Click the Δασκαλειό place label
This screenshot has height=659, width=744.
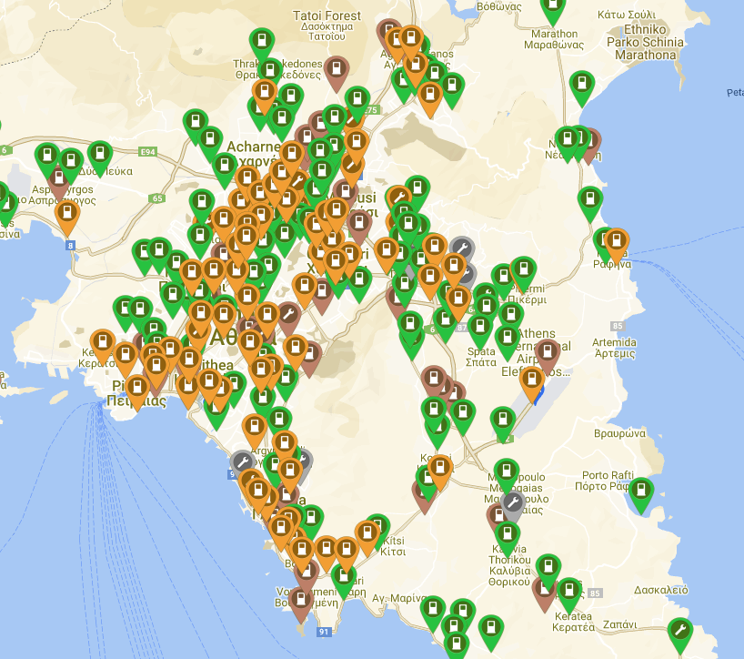(x=661, y=590)
